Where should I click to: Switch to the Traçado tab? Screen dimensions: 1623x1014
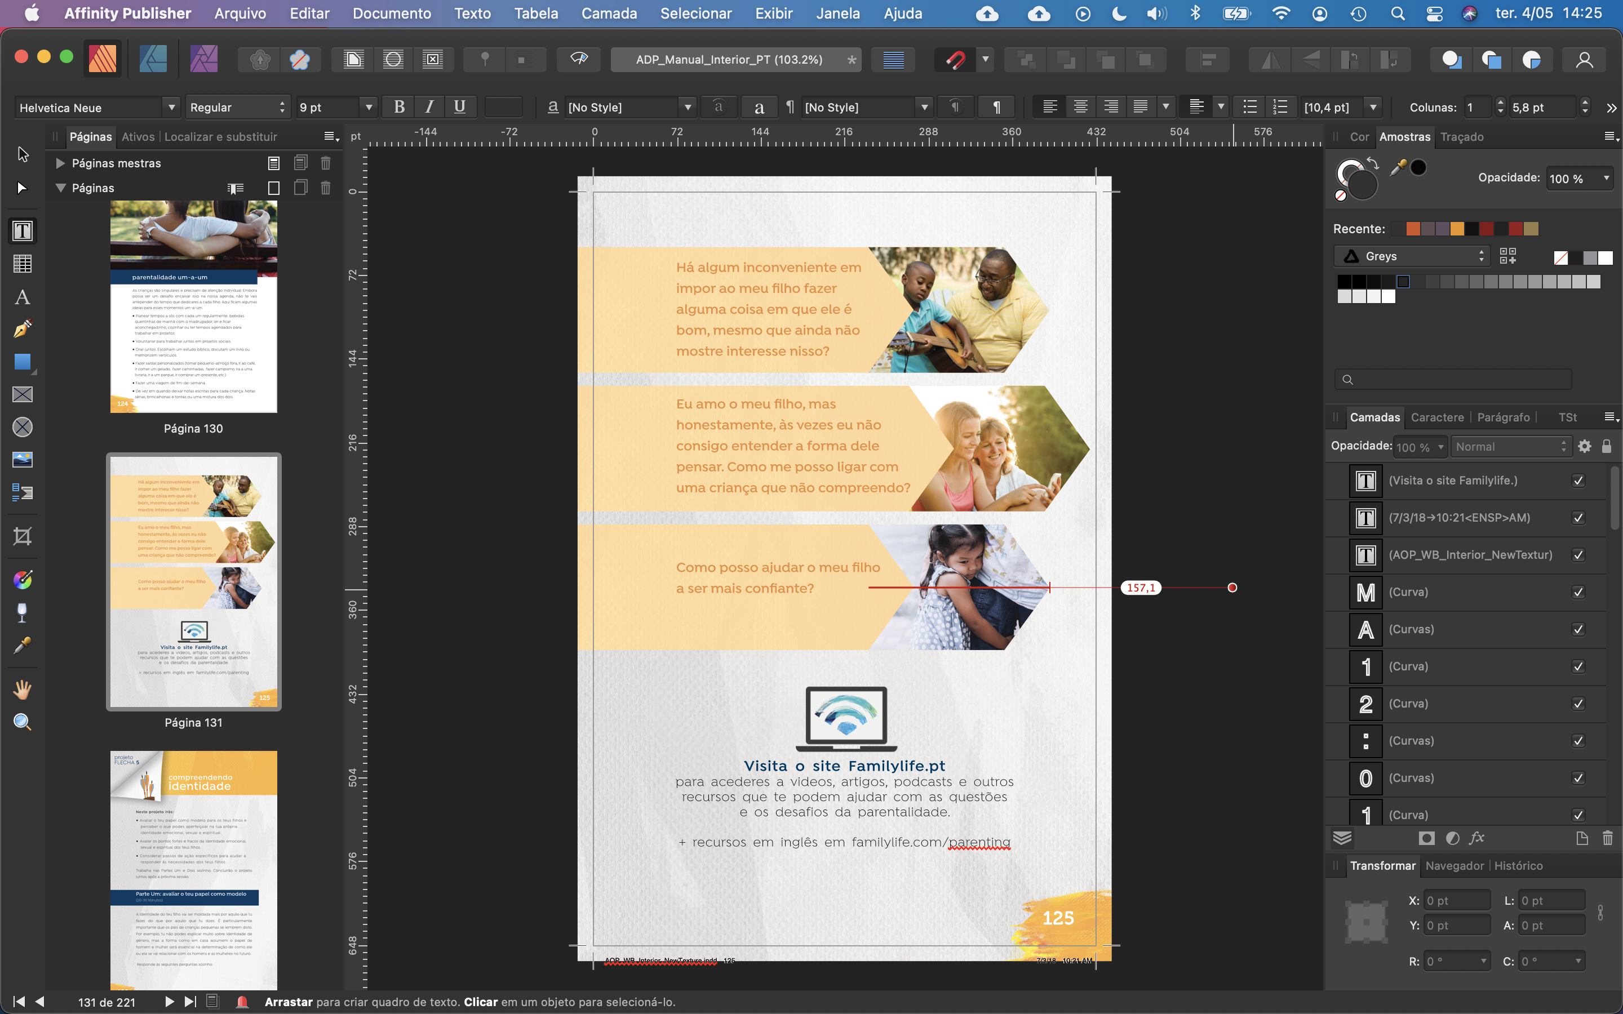(1461, 137)
